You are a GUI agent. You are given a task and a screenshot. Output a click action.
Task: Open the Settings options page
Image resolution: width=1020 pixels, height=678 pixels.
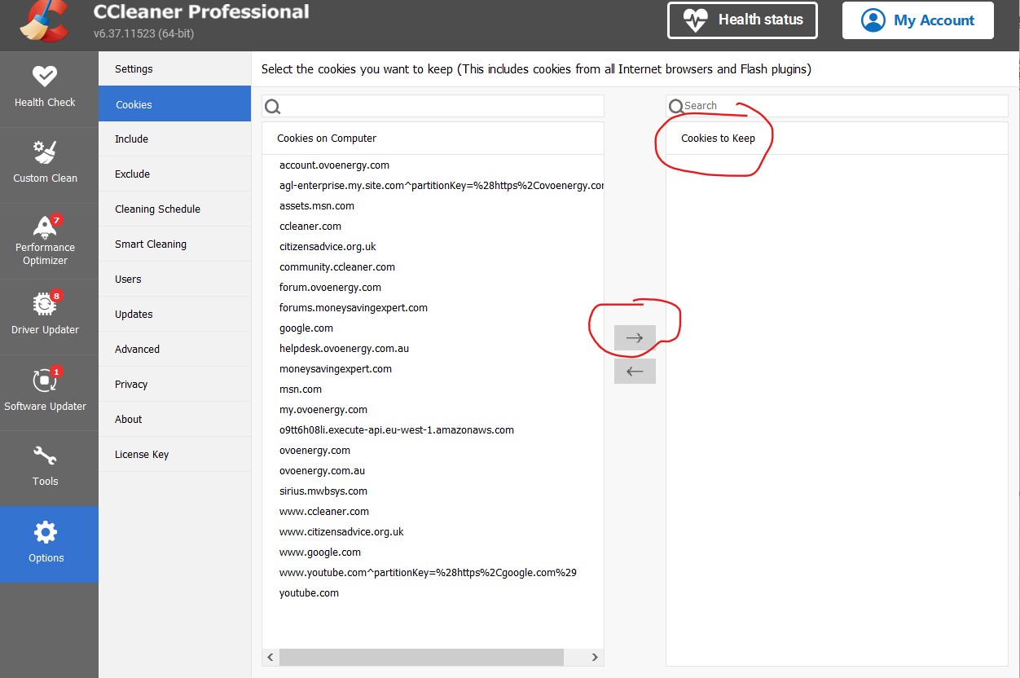174,69
